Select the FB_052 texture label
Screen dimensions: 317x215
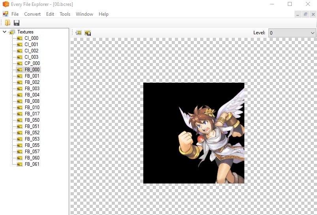[32, 133]
